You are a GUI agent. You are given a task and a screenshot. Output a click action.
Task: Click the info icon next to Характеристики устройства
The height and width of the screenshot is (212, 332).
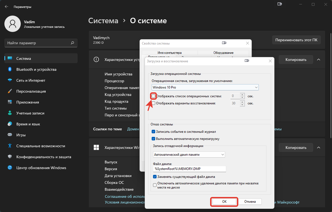[x=96, y=59]
